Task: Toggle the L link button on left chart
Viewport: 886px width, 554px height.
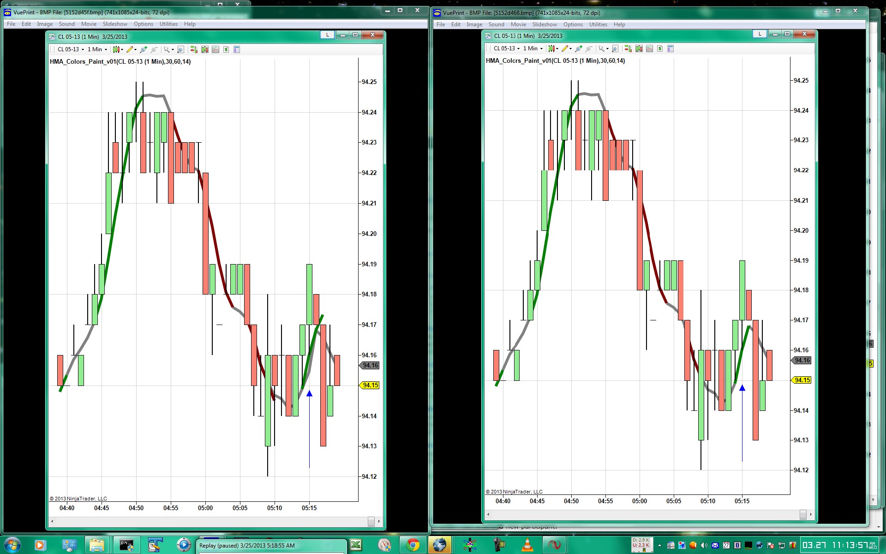Action: pos(327,35)
